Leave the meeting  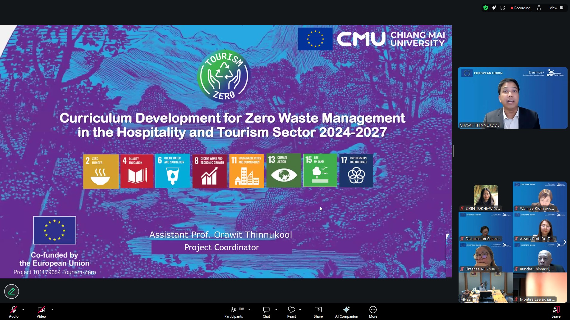pyautogui.click(x=556, y=312)
